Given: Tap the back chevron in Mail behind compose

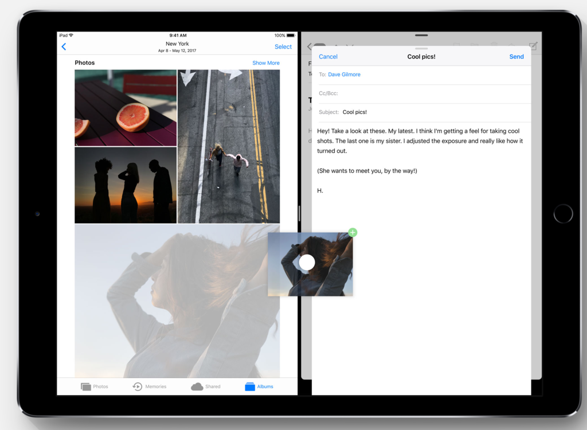Looking at the screenshot, I should (x=309, y=46).
